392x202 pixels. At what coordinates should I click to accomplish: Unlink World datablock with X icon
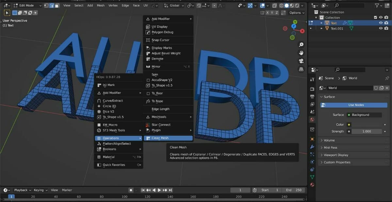[x=387, y=88]
